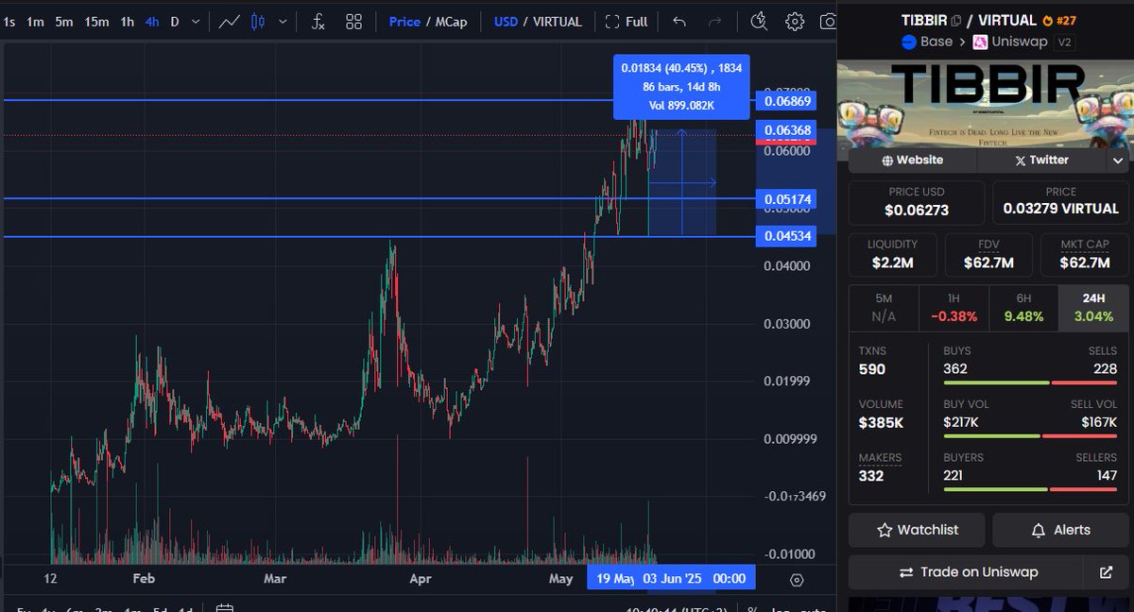Toggle chart to Price mode

click(404, 21)
